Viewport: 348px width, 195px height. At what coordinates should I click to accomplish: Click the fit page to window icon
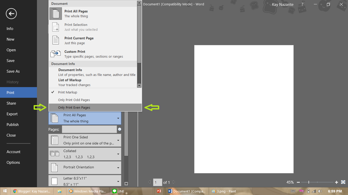tap(343, 182)
